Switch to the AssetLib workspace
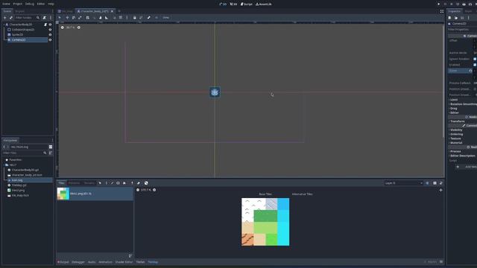Image resolution: width=477 pixels, height=268 pixels. point(264,4)
